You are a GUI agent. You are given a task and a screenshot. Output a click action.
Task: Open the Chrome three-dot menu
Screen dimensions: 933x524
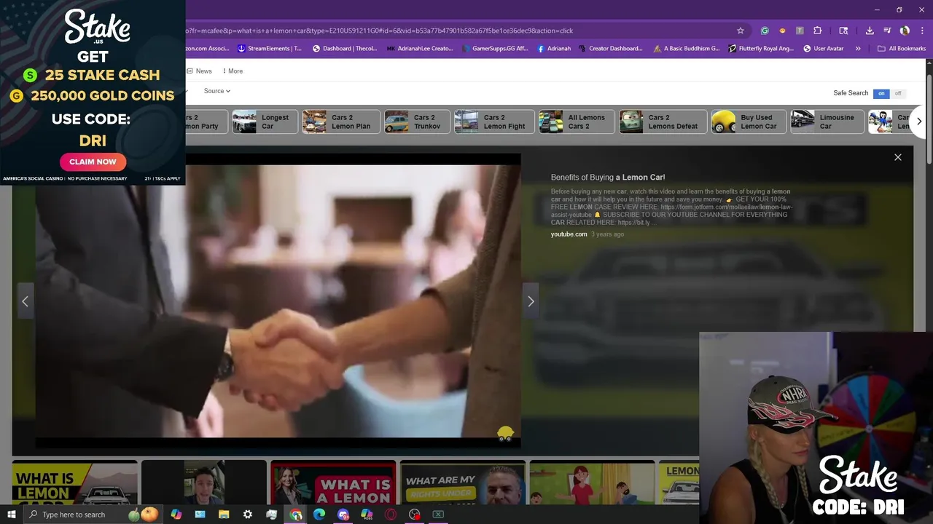point(921,31)
